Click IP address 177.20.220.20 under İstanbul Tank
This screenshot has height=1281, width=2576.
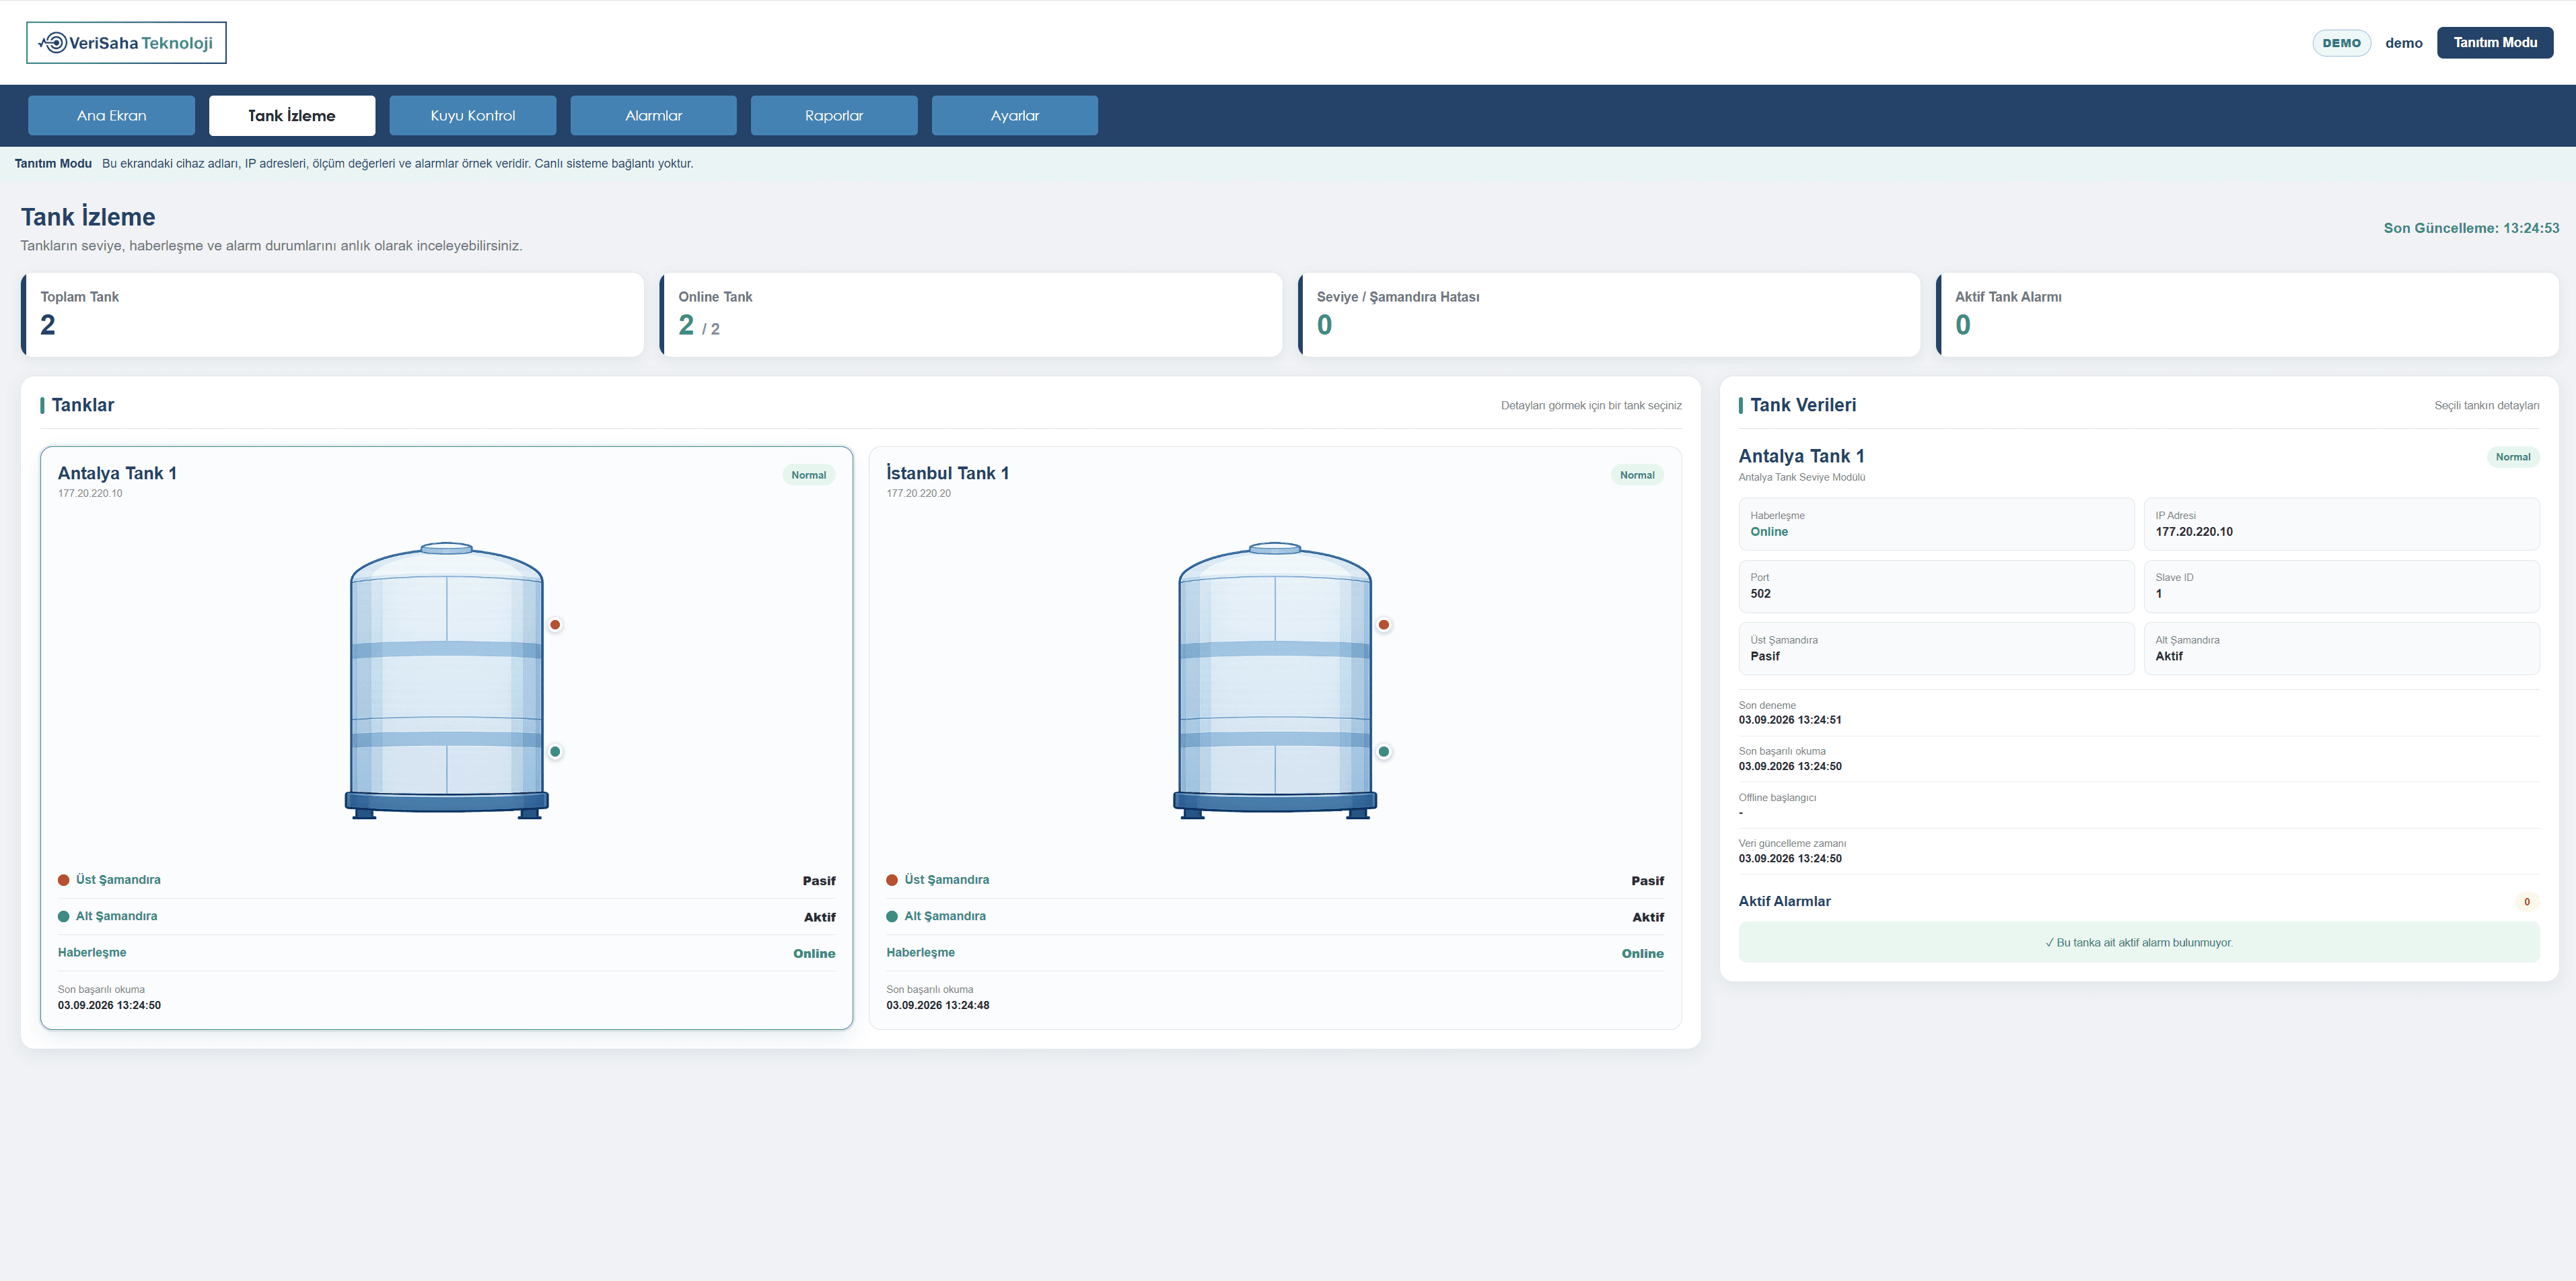(x=918, y=493)
